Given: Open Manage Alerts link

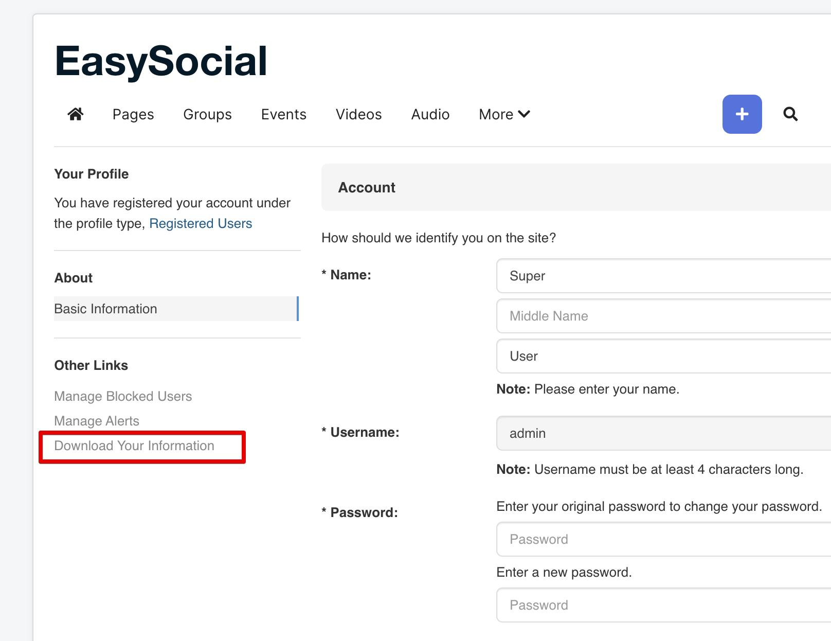Looking at the screenshot, I should [97, 421].
